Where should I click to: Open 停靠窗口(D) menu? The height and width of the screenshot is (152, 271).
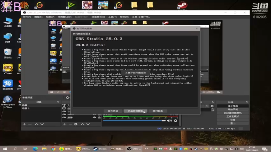pos(65,17)
